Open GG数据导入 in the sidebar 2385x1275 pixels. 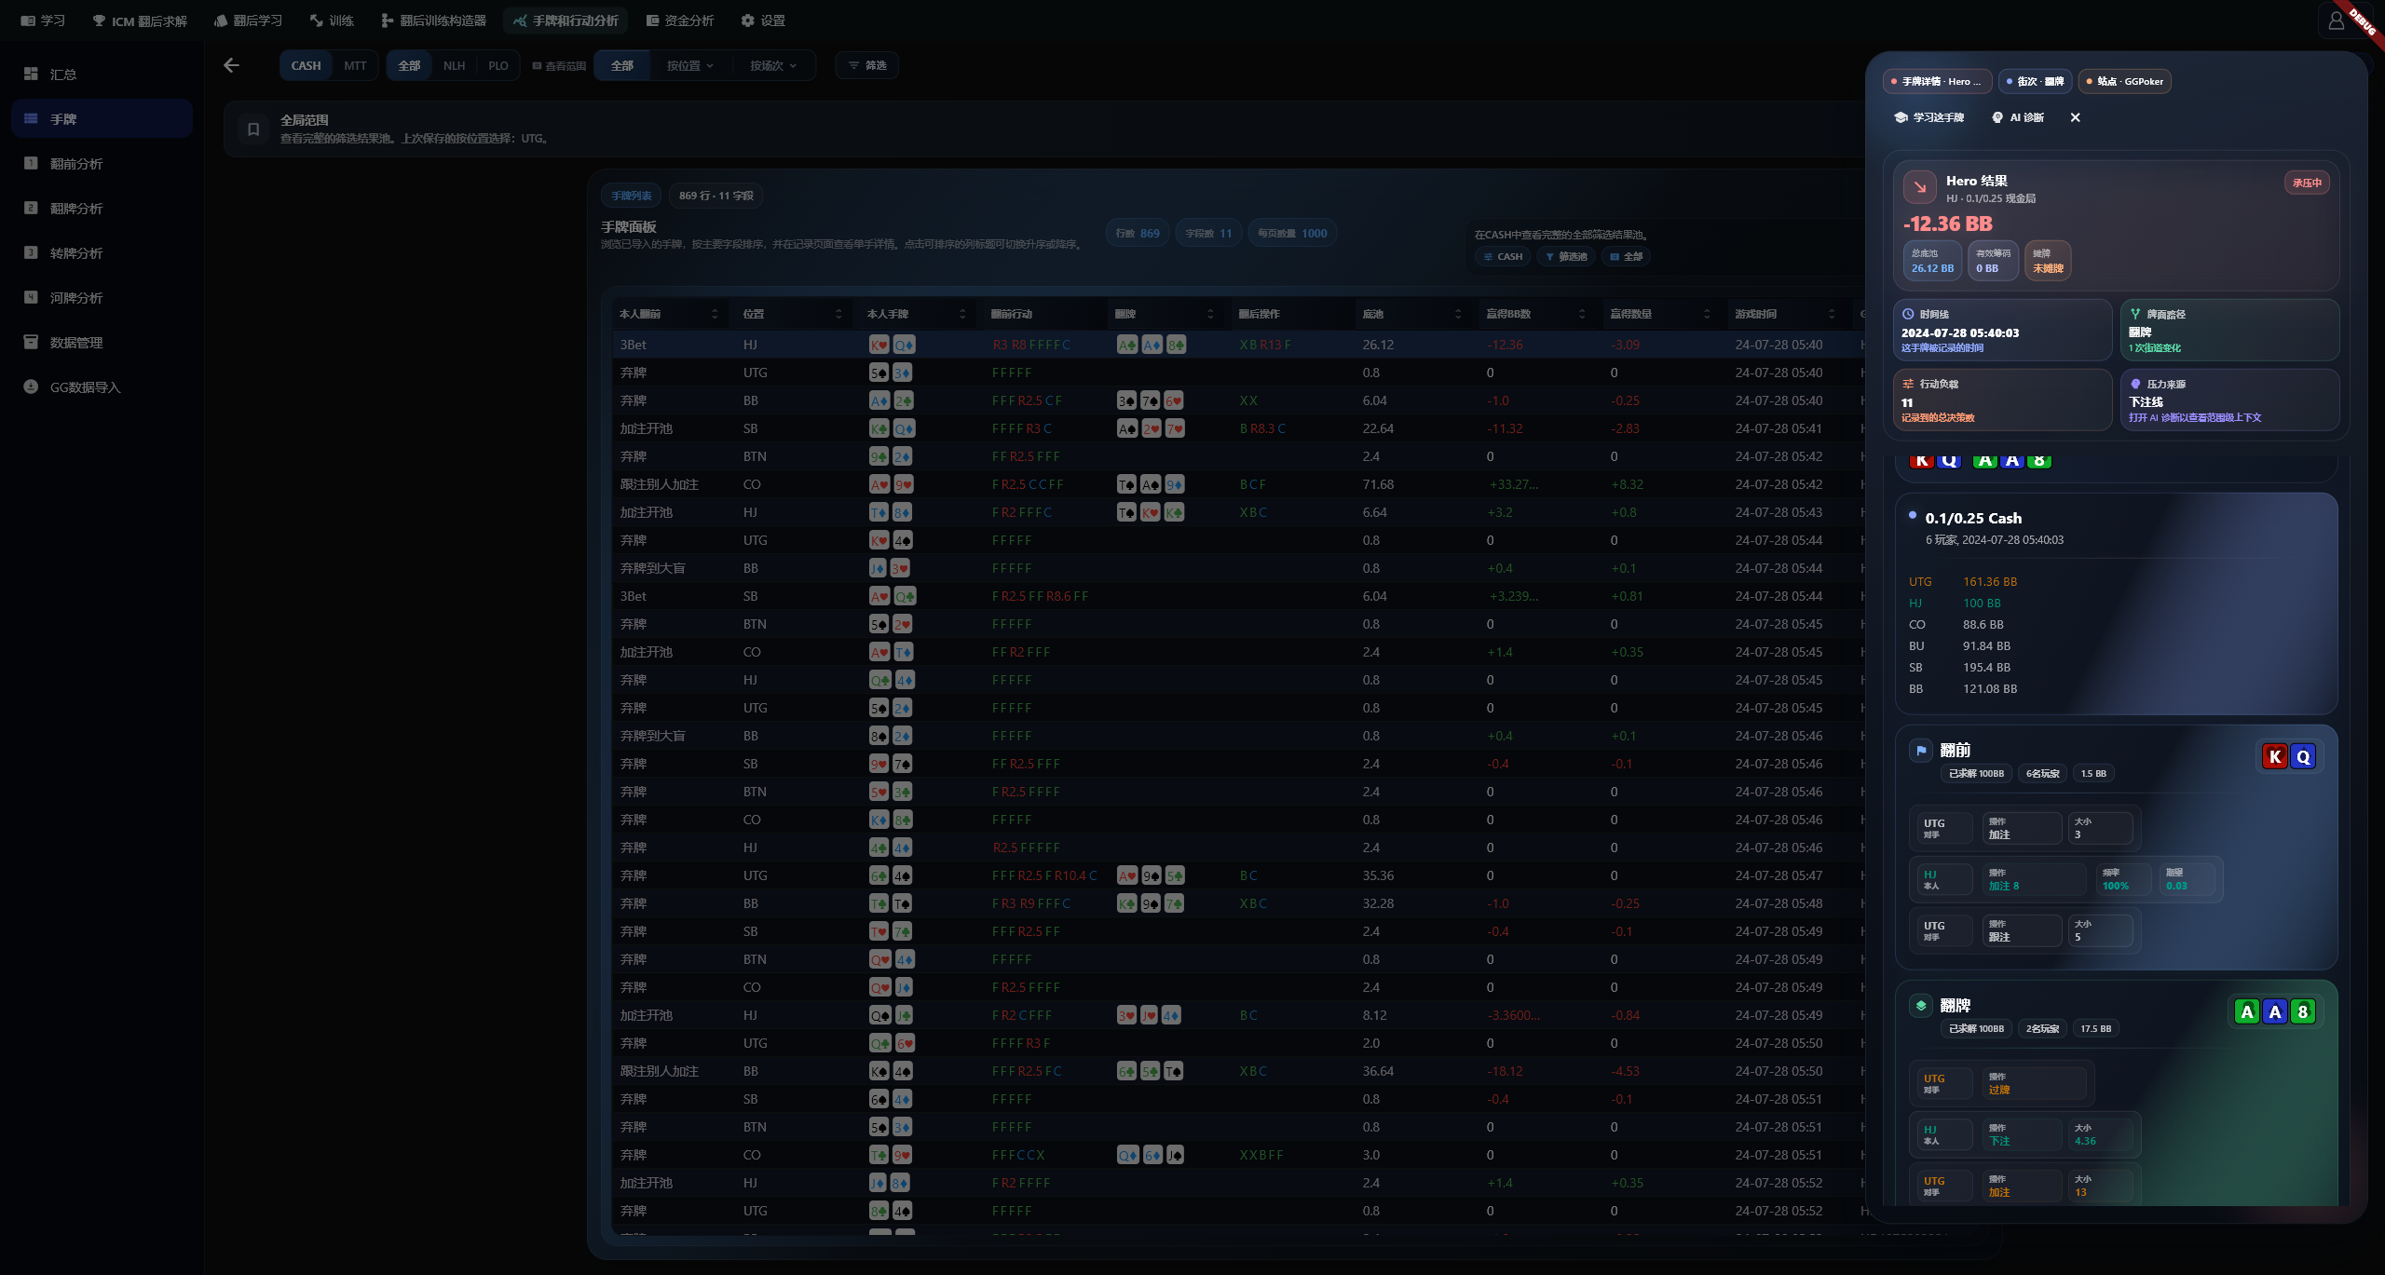pos(102,387)
